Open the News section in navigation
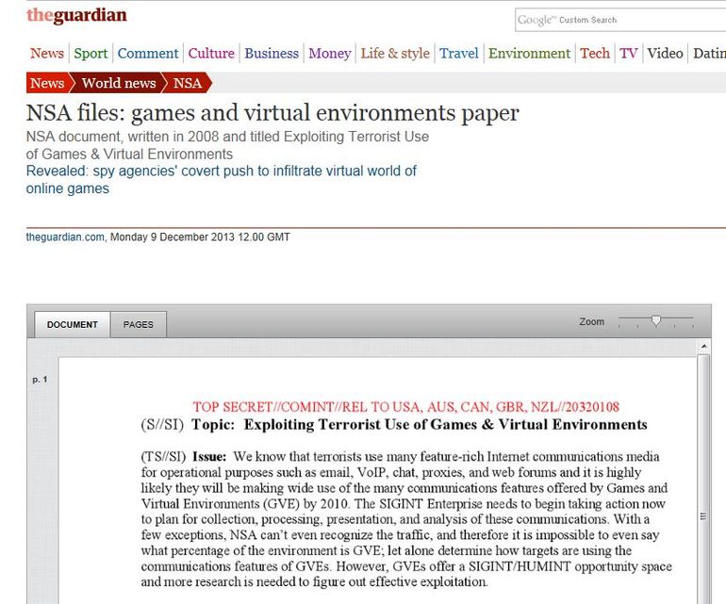This screenshot has height=604, width=726. 46,54
